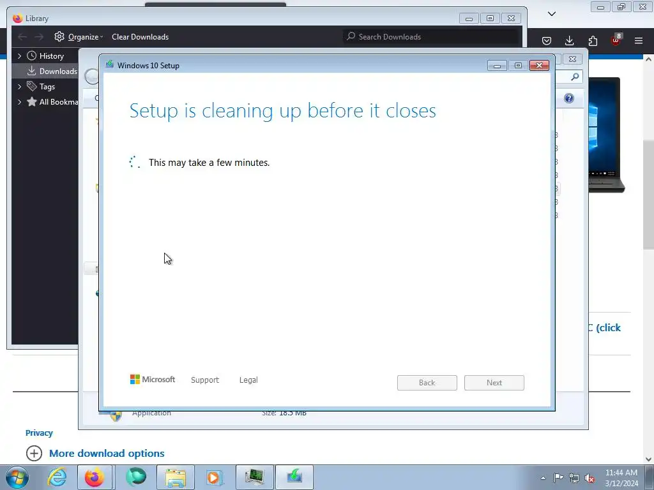Screen dimensions: 654x490
Task: Maximize the Library window
Action: point(490,19)
